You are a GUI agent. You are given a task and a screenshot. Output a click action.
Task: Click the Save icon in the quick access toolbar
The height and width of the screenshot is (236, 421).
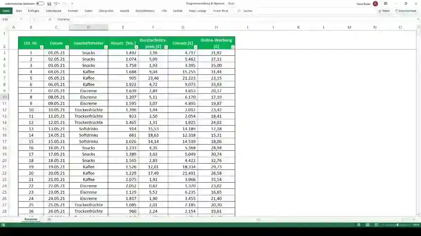click(49, 3)
